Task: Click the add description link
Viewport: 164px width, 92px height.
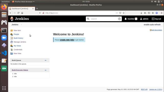Action: click(x=157, y=30)
